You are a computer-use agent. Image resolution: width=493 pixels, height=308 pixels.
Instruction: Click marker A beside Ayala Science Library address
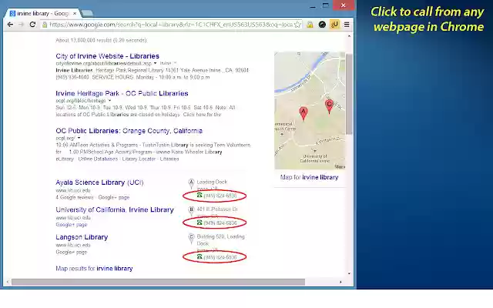(191, 183)
